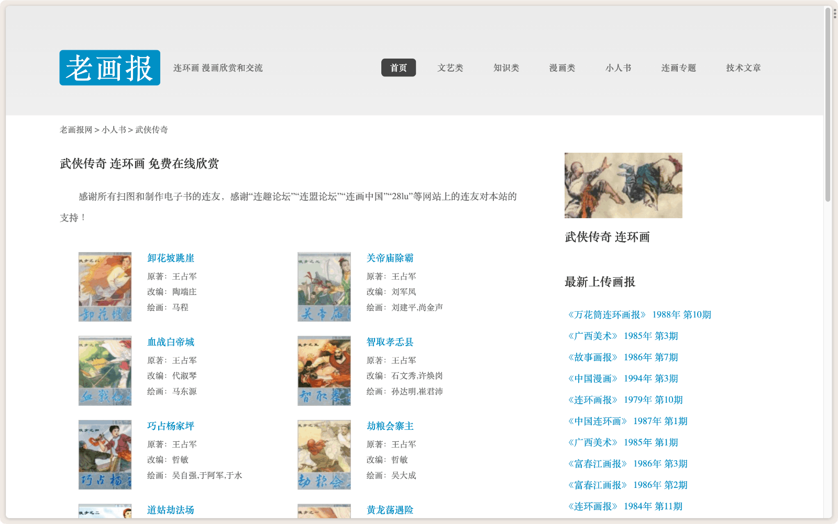Screen dimensions: 838x524
Task: Select 技术文章 in the top navigation
Action: coord(743,68)
